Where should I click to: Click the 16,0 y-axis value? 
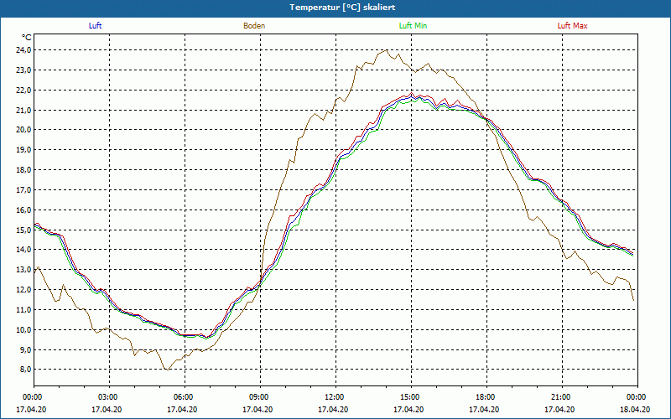(x=24, y=210)
